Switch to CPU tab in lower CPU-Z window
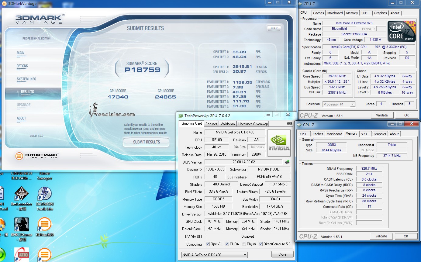The image size is (421, 262). pyautogui.click(x=303, y=134)
